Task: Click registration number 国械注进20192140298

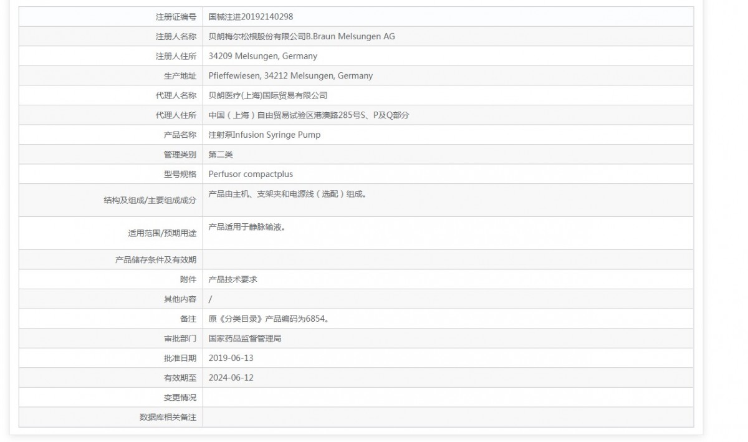Action: click(x=251, y=17)
